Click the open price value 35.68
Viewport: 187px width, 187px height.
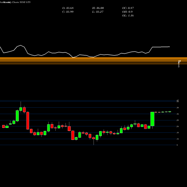point(70,8)
